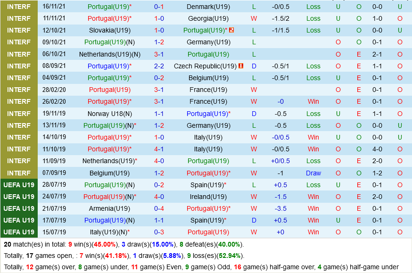This screenshot has width=412, height=273.
Task: Click the 52.94% loss percentage in the summary
Action: pos(230,256)
